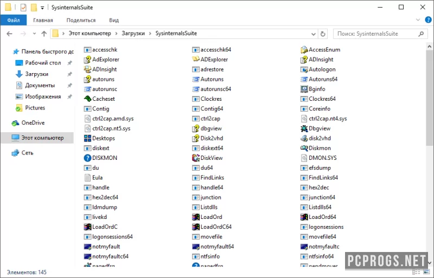This screenshot has height=278, width=434.
Task: Click the LoadOrd application icon
Action: (196, 217)
